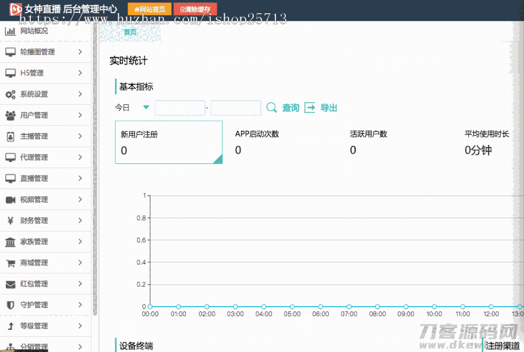The image size is (524, 352).
Task: Click the 视频管理 camera icon
Action: (10, 200)
